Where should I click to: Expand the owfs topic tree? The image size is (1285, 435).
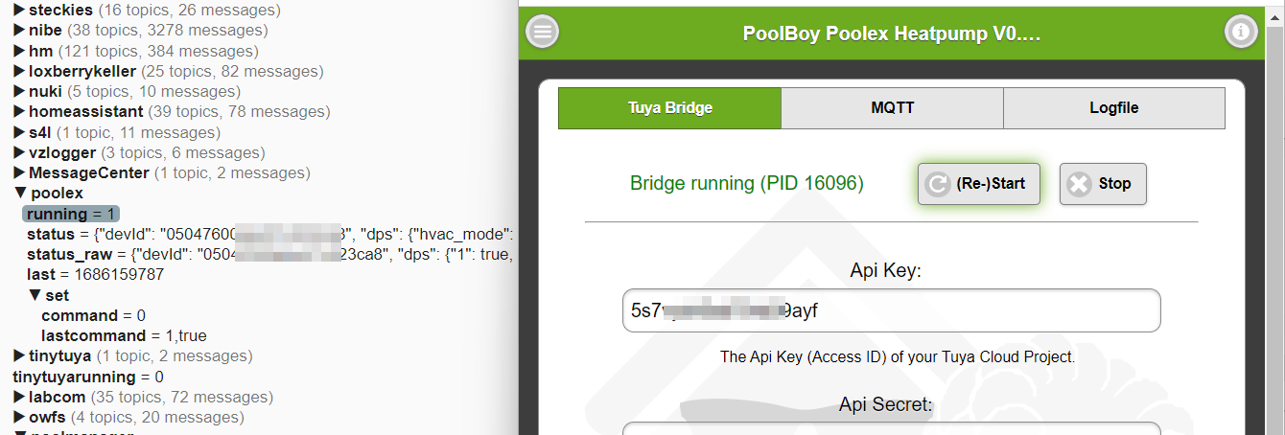click(x=19, y=418)
